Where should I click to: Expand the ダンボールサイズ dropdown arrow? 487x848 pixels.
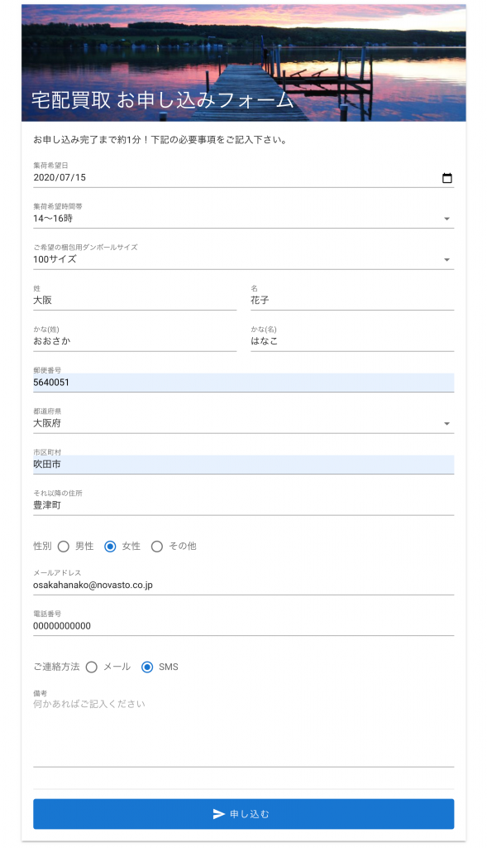tap(446, 259)
